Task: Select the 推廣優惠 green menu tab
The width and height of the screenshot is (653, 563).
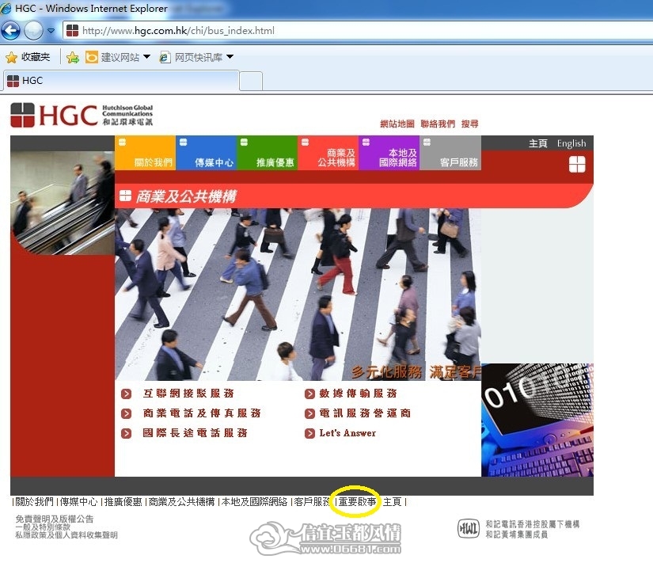Action: click(x=267, y=153)
